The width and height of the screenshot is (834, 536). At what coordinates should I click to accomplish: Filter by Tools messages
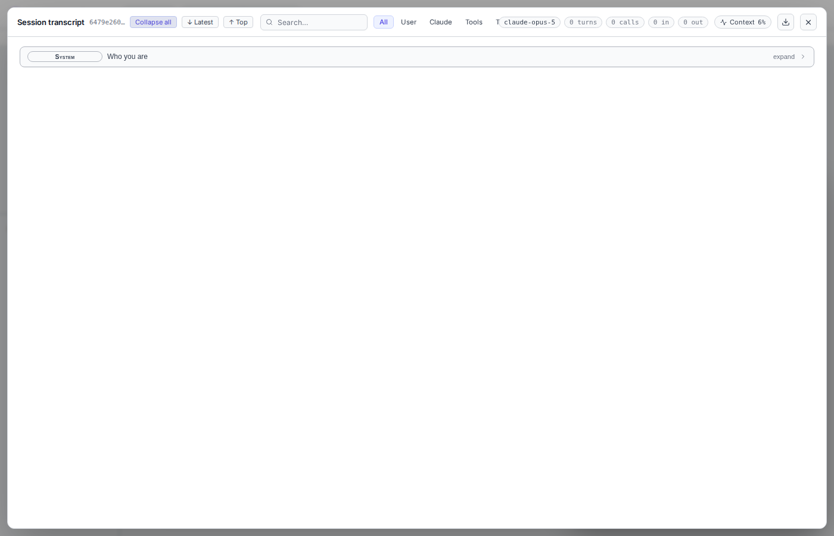pos(474,22)
